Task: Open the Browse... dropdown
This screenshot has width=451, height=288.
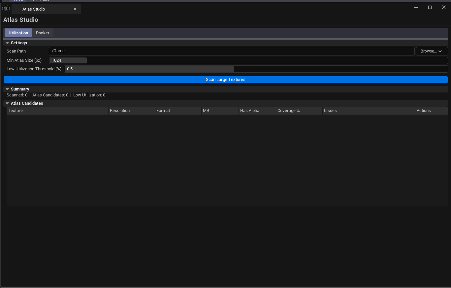Action: tap(432, 51)
